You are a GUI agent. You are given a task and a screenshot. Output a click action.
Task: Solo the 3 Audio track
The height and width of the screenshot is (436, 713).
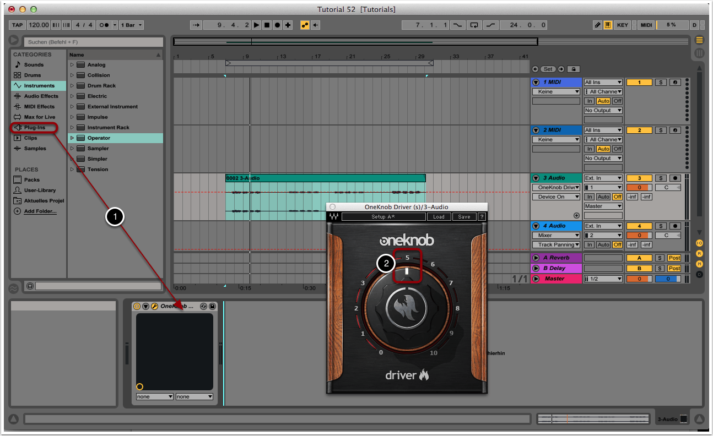tap(661, 178)
